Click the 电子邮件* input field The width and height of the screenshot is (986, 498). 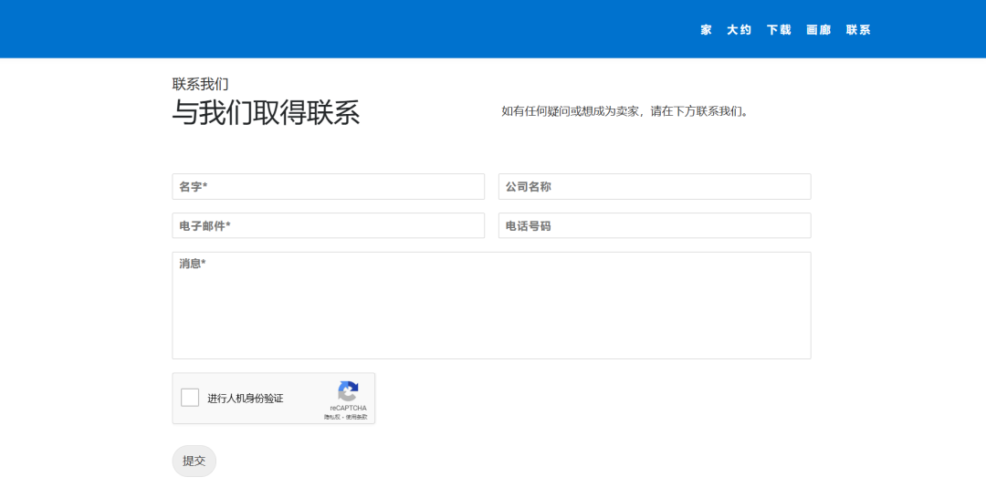(x=329, y=225)
